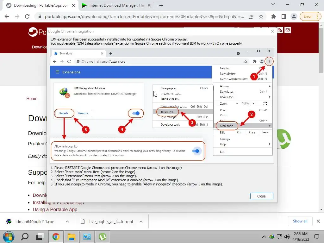Click the Error update button

point(310,16)
